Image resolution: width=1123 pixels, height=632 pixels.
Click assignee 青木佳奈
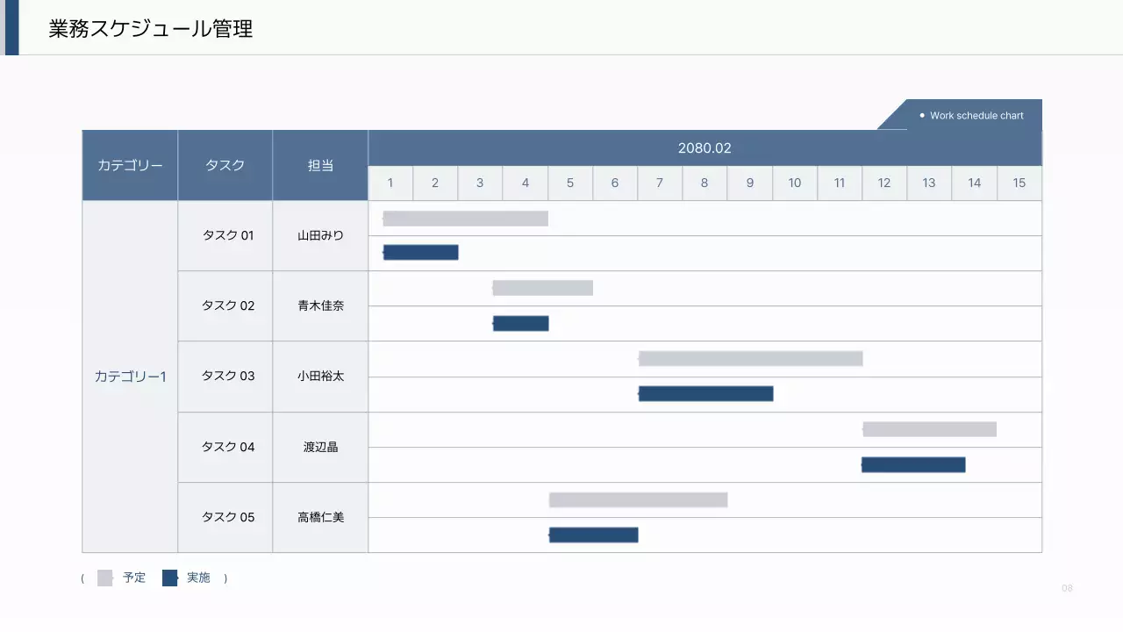[x=320, y=305]
